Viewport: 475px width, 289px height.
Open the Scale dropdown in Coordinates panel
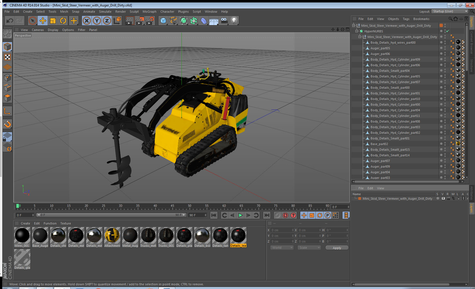[309, 248]
